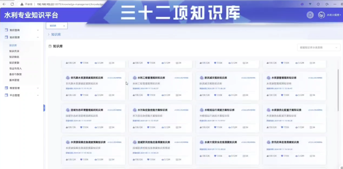Open 知识转化 in the sidebar
Image resolution: width=343 pixels, height=169 pixels.
(14, 57)
